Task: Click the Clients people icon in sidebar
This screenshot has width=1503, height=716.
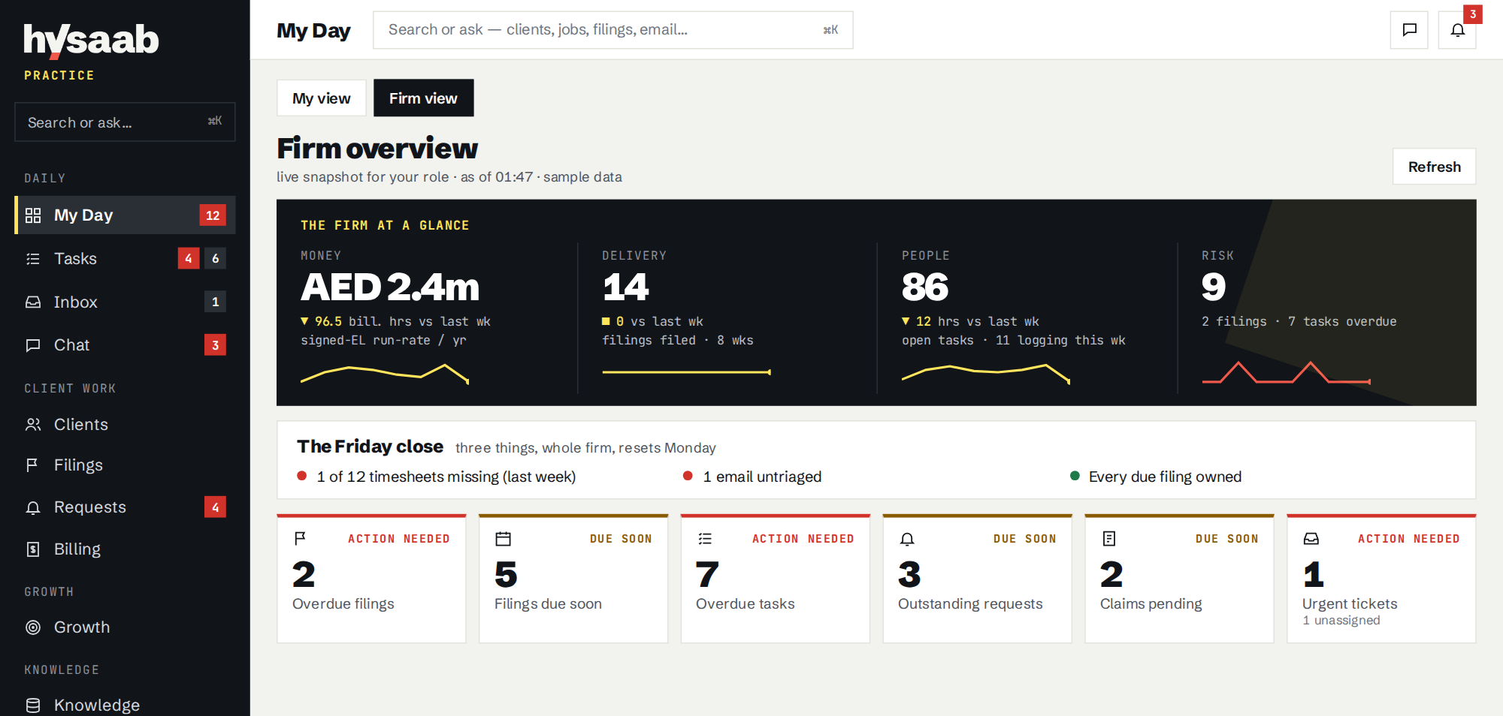Action: [x=33, y=425]
